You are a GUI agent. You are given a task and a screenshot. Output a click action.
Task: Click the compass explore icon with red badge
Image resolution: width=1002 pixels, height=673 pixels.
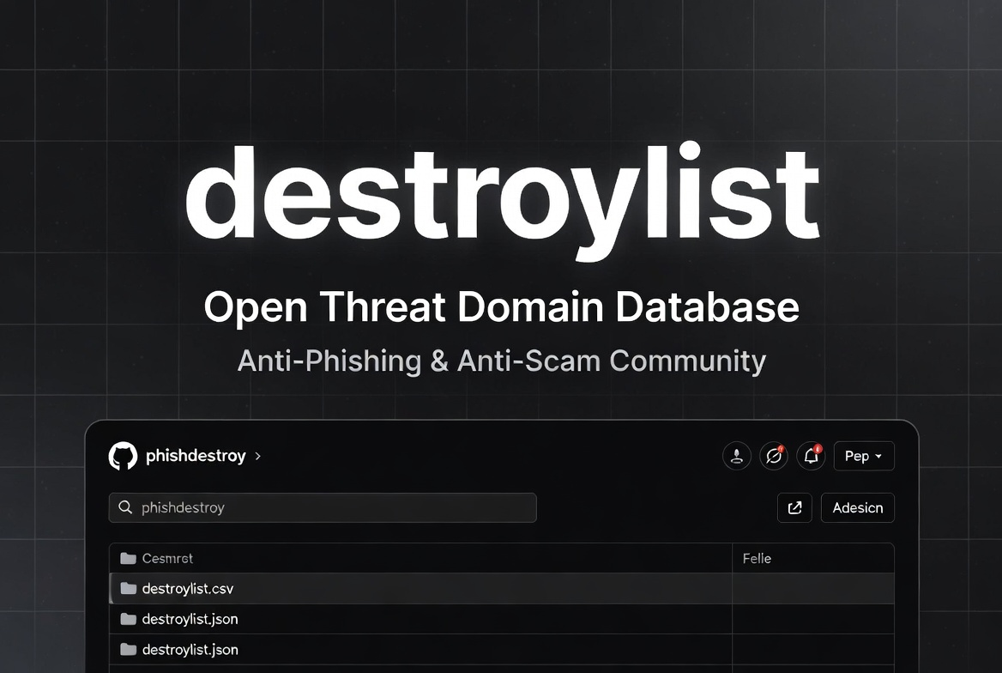774,456
